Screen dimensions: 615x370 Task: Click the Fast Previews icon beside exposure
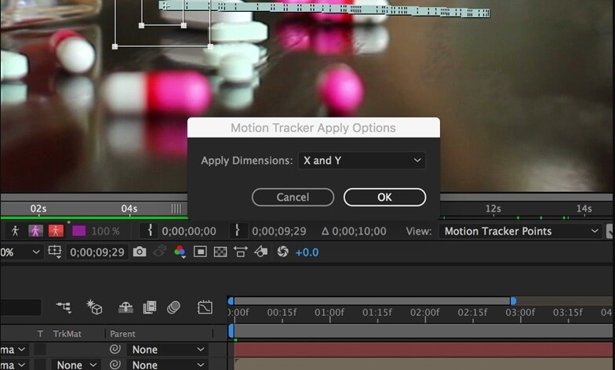[260, 252]
